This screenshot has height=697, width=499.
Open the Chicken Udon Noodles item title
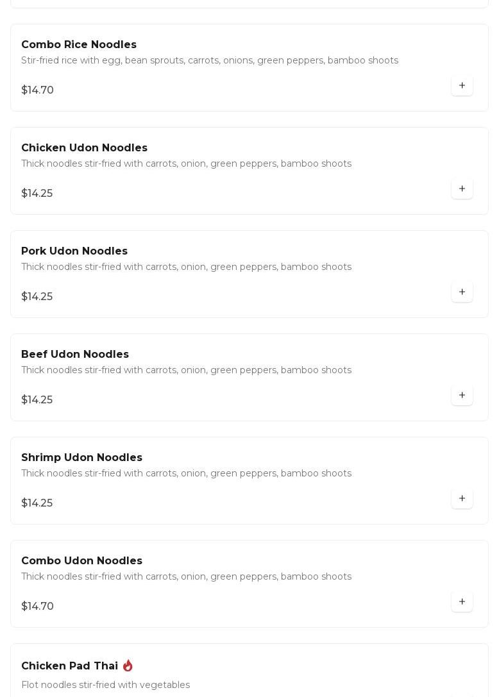coord(84,147)
